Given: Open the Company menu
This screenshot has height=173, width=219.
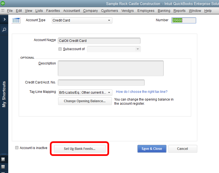Looking at the screenshot, I should (x=91, y=11).
